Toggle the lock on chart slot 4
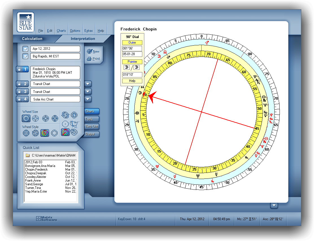The height and width of the screenshot is (241, 314). point(19,99)
